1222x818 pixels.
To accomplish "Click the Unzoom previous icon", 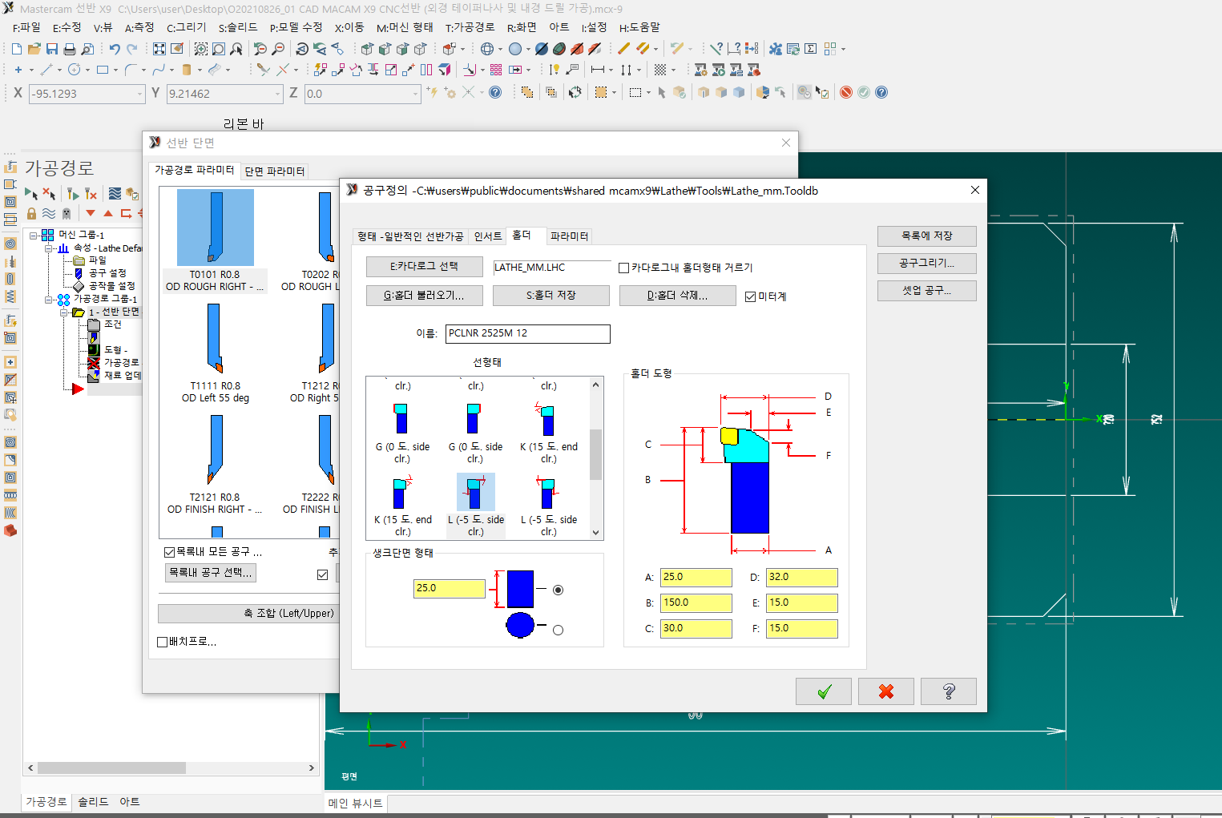I will click(260, 49).
